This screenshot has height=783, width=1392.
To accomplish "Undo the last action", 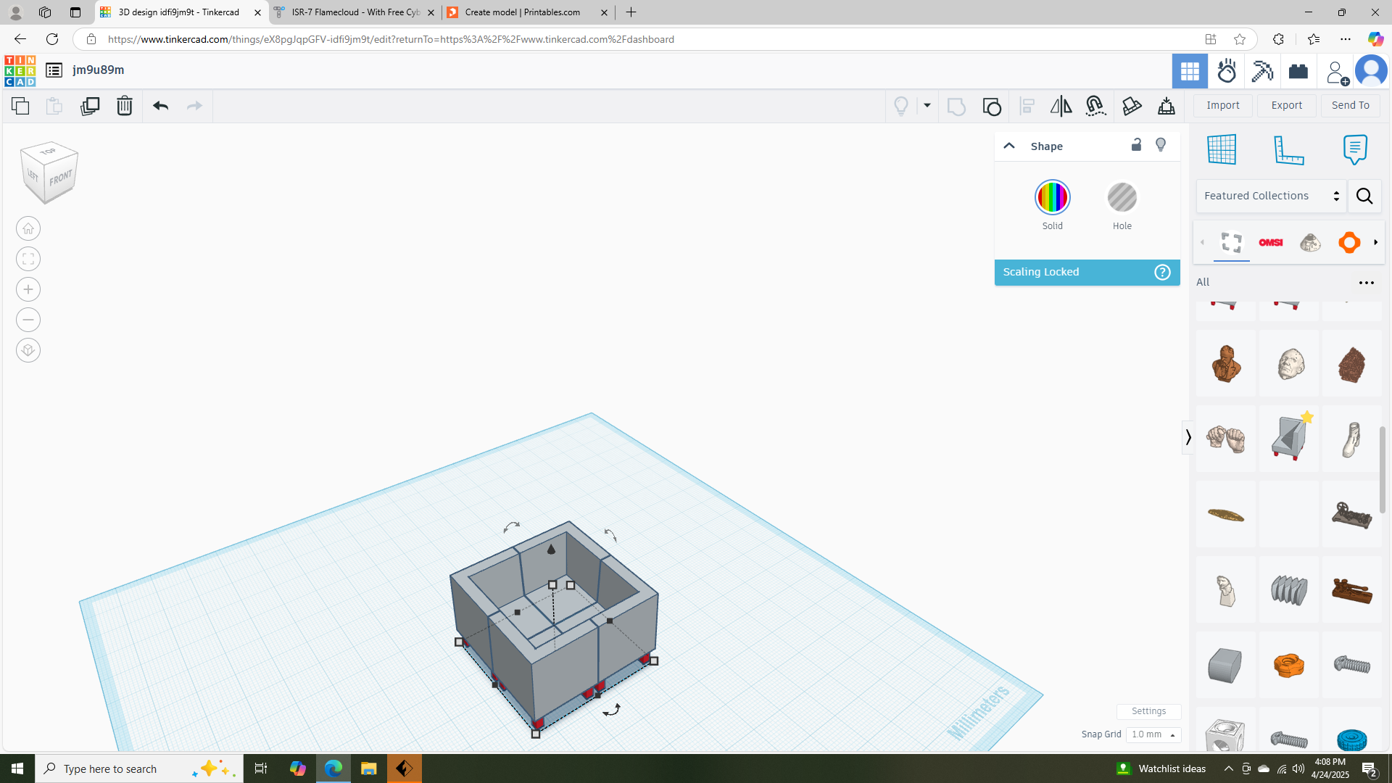I will click(160, 106).
